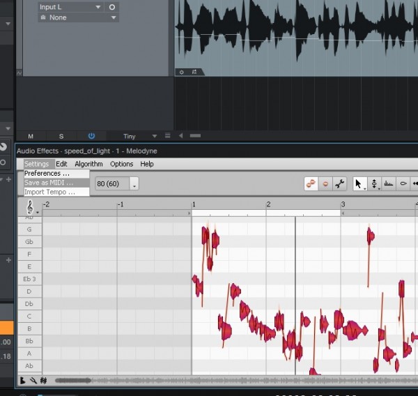Click the gear icon under the waveform
Image resolution: width=418 pixels, height=396 pixels.
[182, 71]
